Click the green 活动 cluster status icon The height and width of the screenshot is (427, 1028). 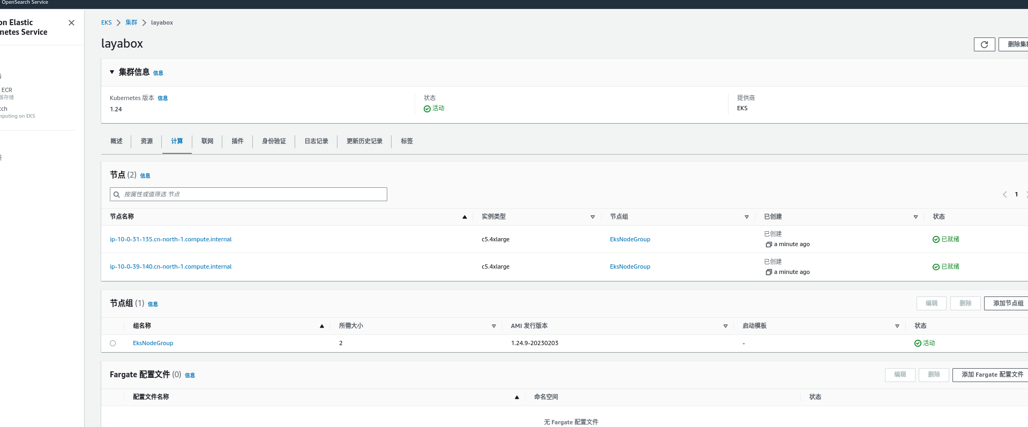point(427,109)
